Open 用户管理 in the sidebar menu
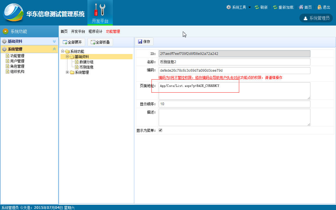This screenshot has width=336, height=210. (x=17, y=61)
